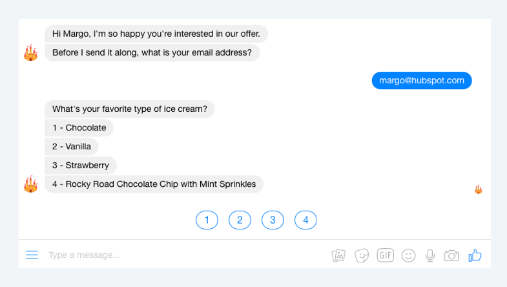Choose quick reply 4
Viewport: 507px width, 287px height.
click(x=305, y=220)
